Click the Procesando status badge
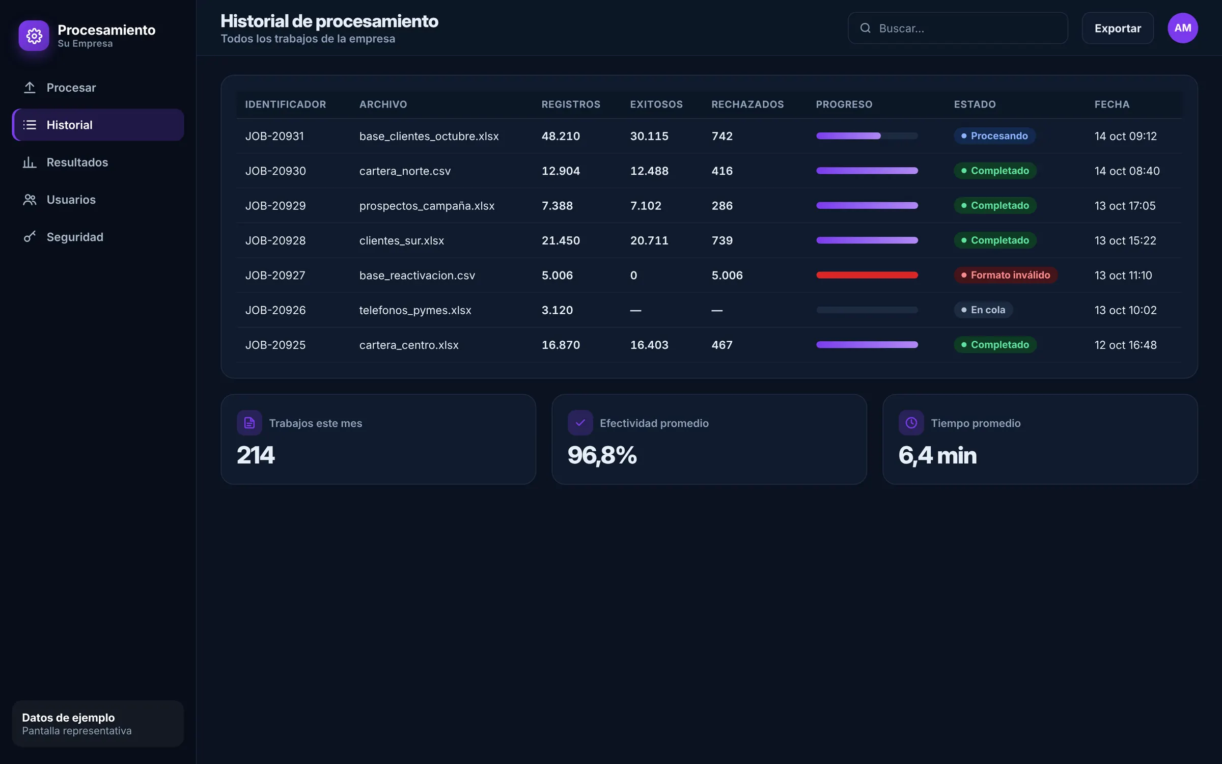The image size is (1222, 764). (x=994, y=136)
